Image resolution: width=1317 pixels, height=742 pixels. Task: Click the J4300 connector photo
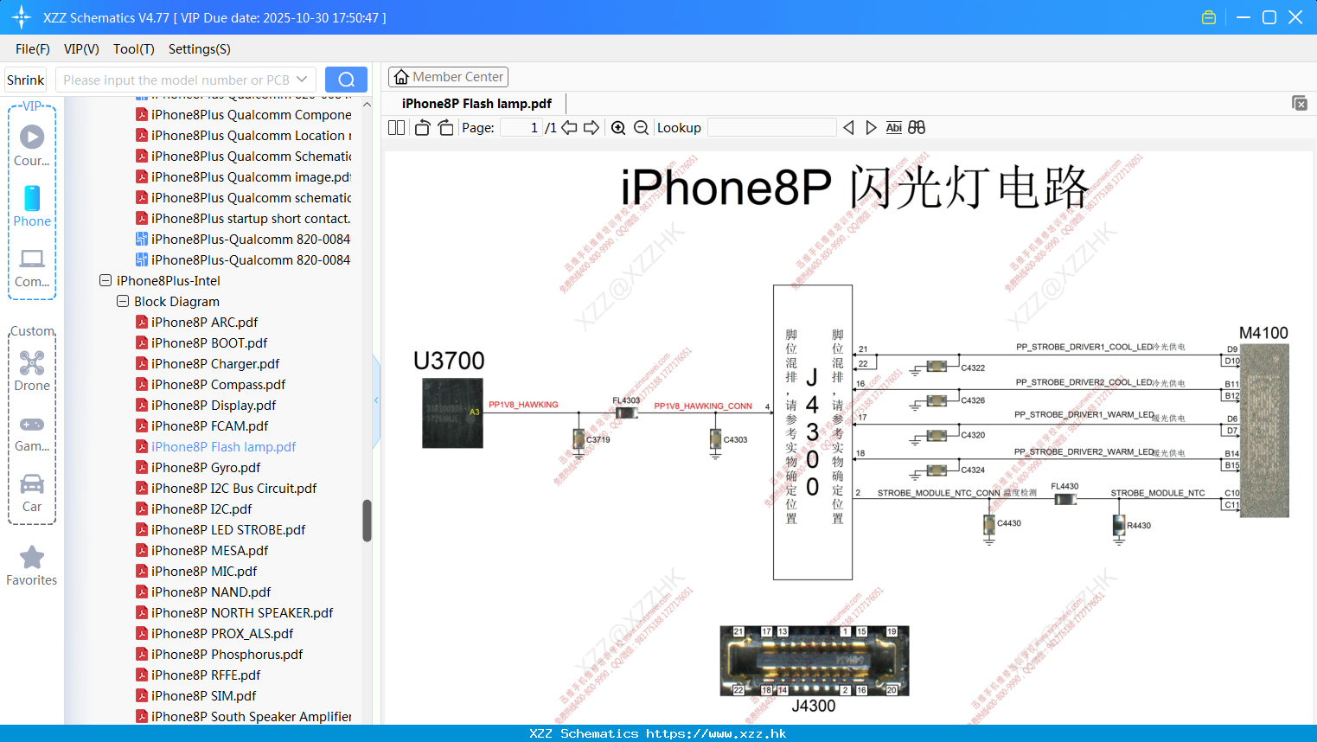point(814,661)
